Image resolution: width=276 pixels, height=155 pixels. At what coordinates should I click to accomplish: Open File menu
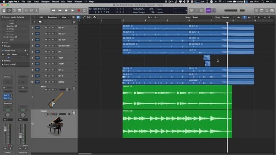pyautogui.click(x=23, y=2)
